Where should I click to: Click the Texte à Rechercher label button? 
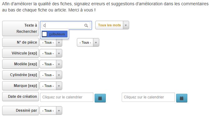coord(21,28)
